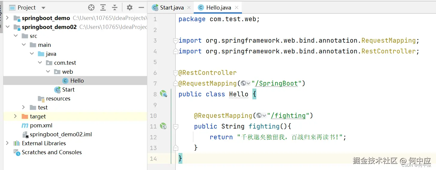Open the Project view dropdown
The width and height of the screenshot is (436, 170).
coord(43,8)
